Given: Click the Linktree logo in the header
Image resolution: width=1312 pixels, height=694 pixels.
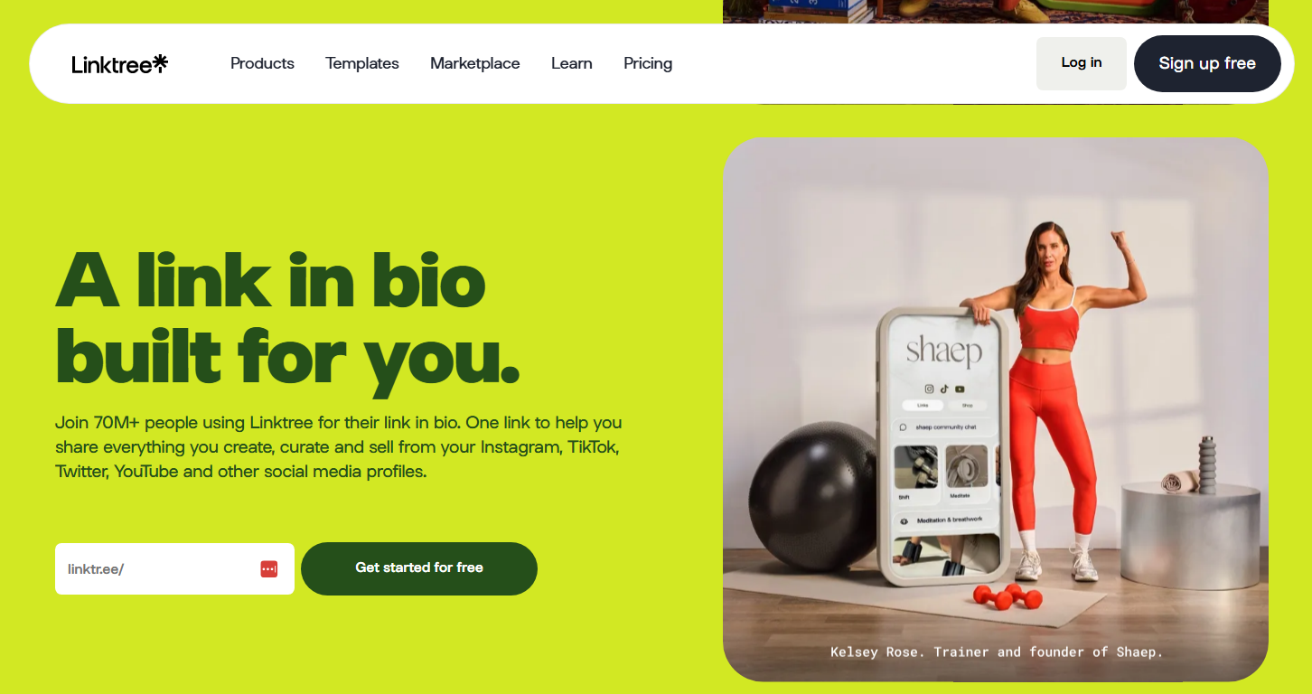Looking at the screenshot, I should point(119,63).
